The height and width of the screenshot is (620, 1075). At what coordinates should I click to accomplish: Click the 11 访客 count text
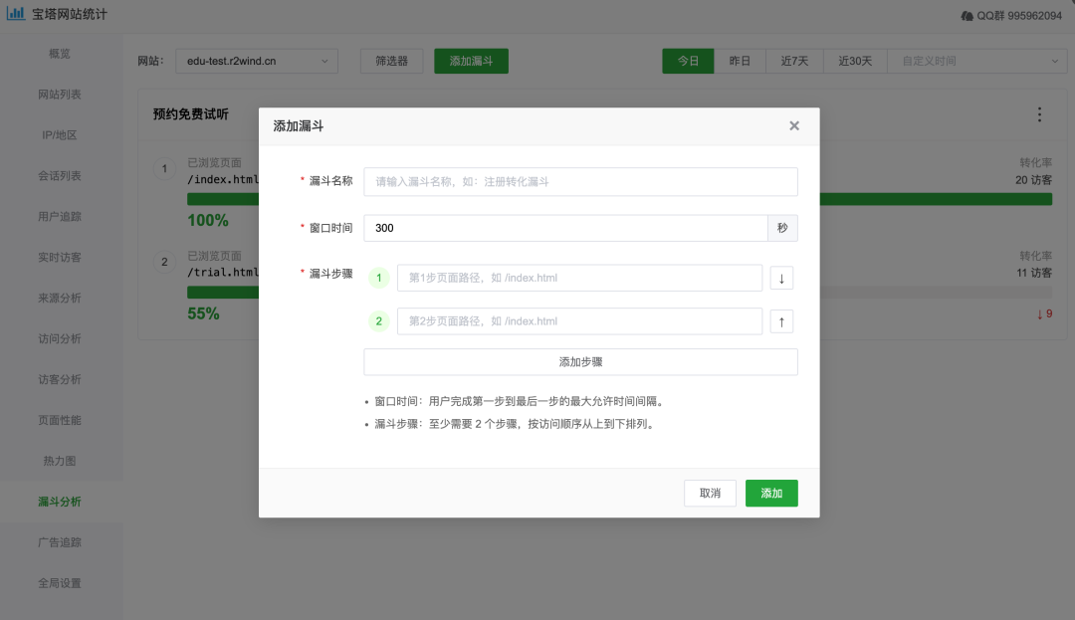[1034, 273]
